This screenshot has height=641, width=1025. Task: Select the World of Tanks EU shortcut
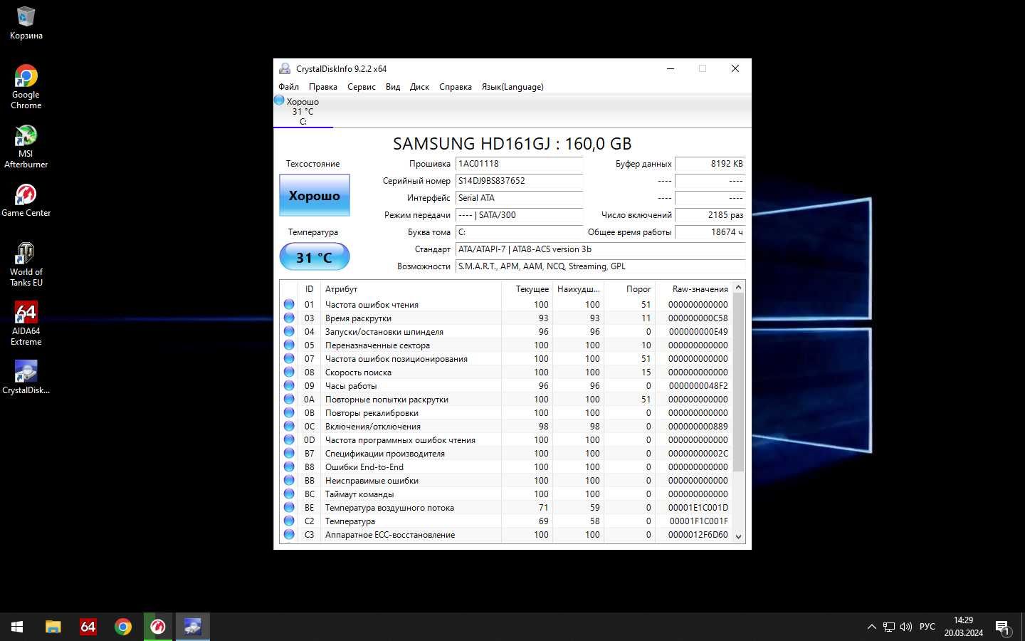[x=26, y=264]
